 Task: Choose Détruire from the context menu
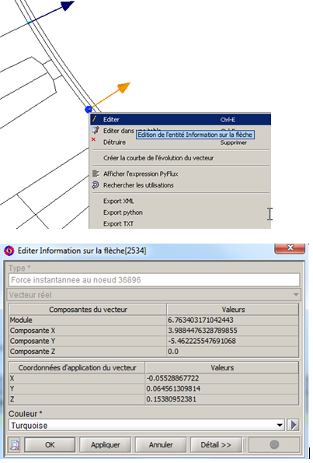[x=114, y=142]
